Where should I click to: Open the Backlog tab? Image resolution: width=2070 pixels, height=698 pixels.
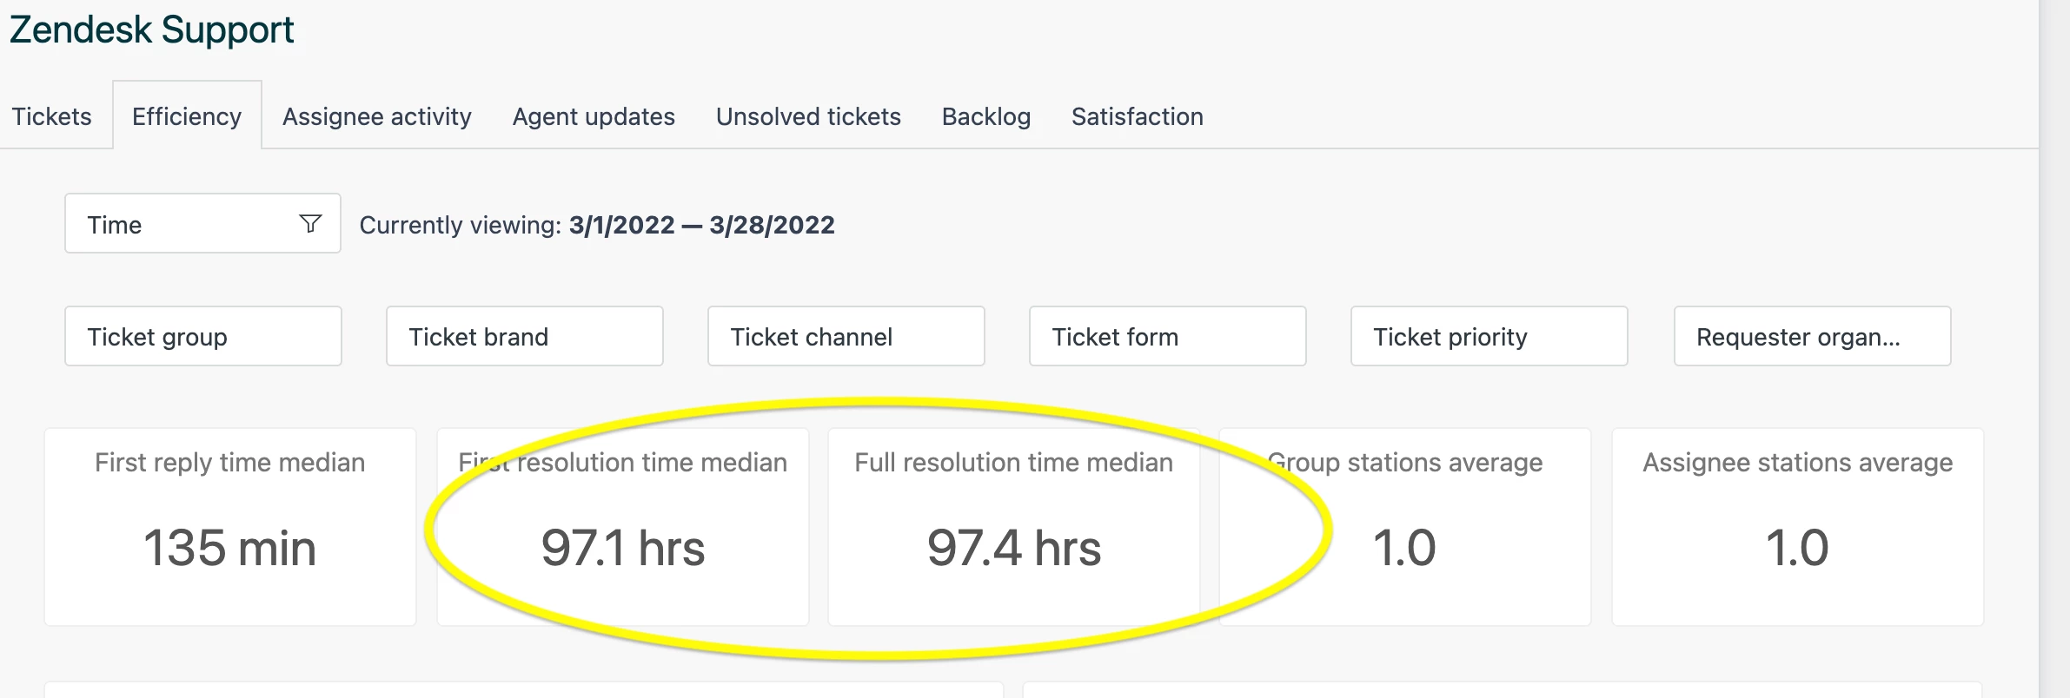tap(985, 116)
